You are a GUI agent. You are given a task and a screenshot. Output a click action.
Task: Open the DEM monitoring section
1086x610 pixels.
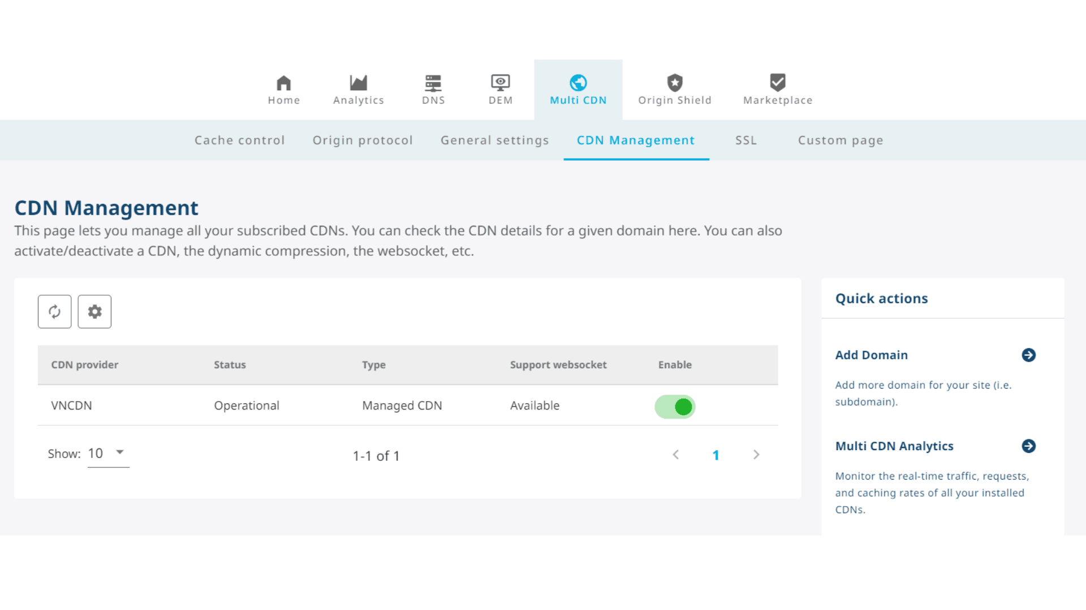coord(501,90)
